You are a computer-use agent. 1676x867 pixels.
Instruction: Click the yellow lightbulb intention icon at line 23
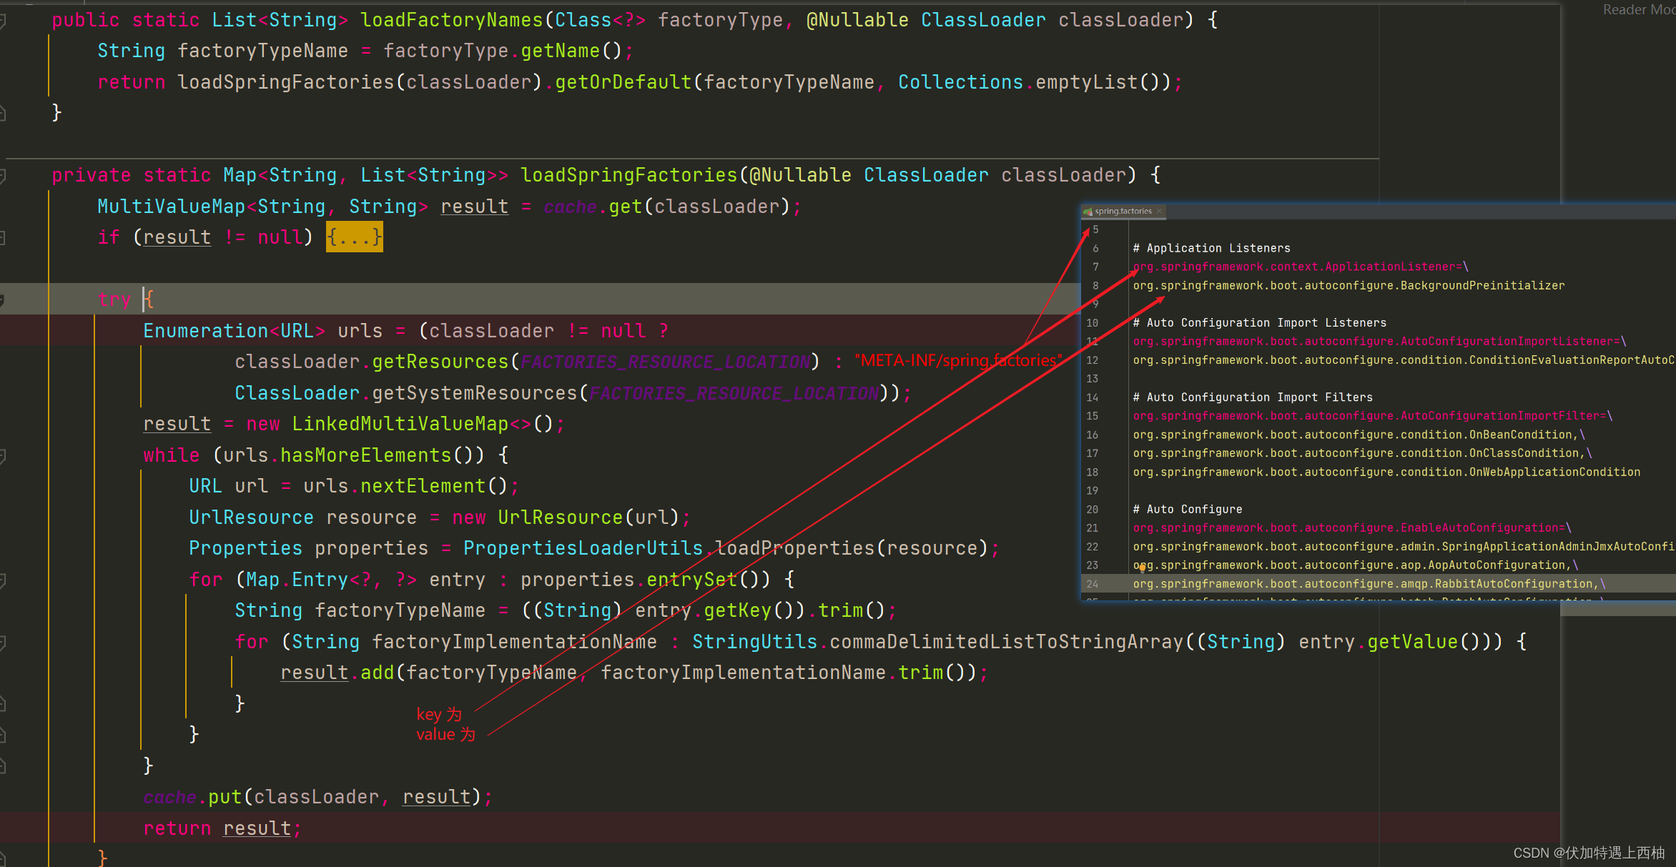[x=1142, y=568]
